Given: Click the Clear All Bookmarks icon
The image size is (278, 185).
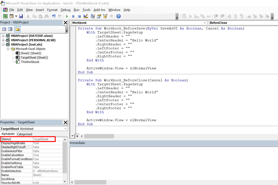Looking at the screenshot, I should coord(267,16).
